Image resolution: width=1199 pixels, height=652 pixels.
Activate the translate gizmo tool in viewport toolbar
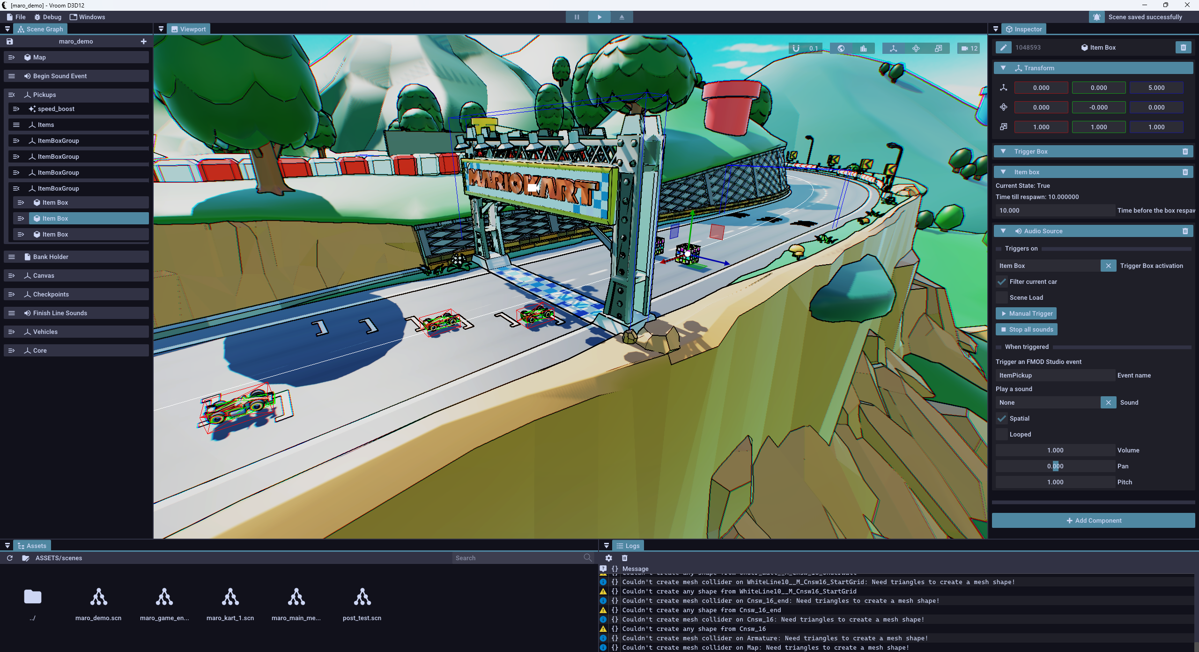point(894,48)
